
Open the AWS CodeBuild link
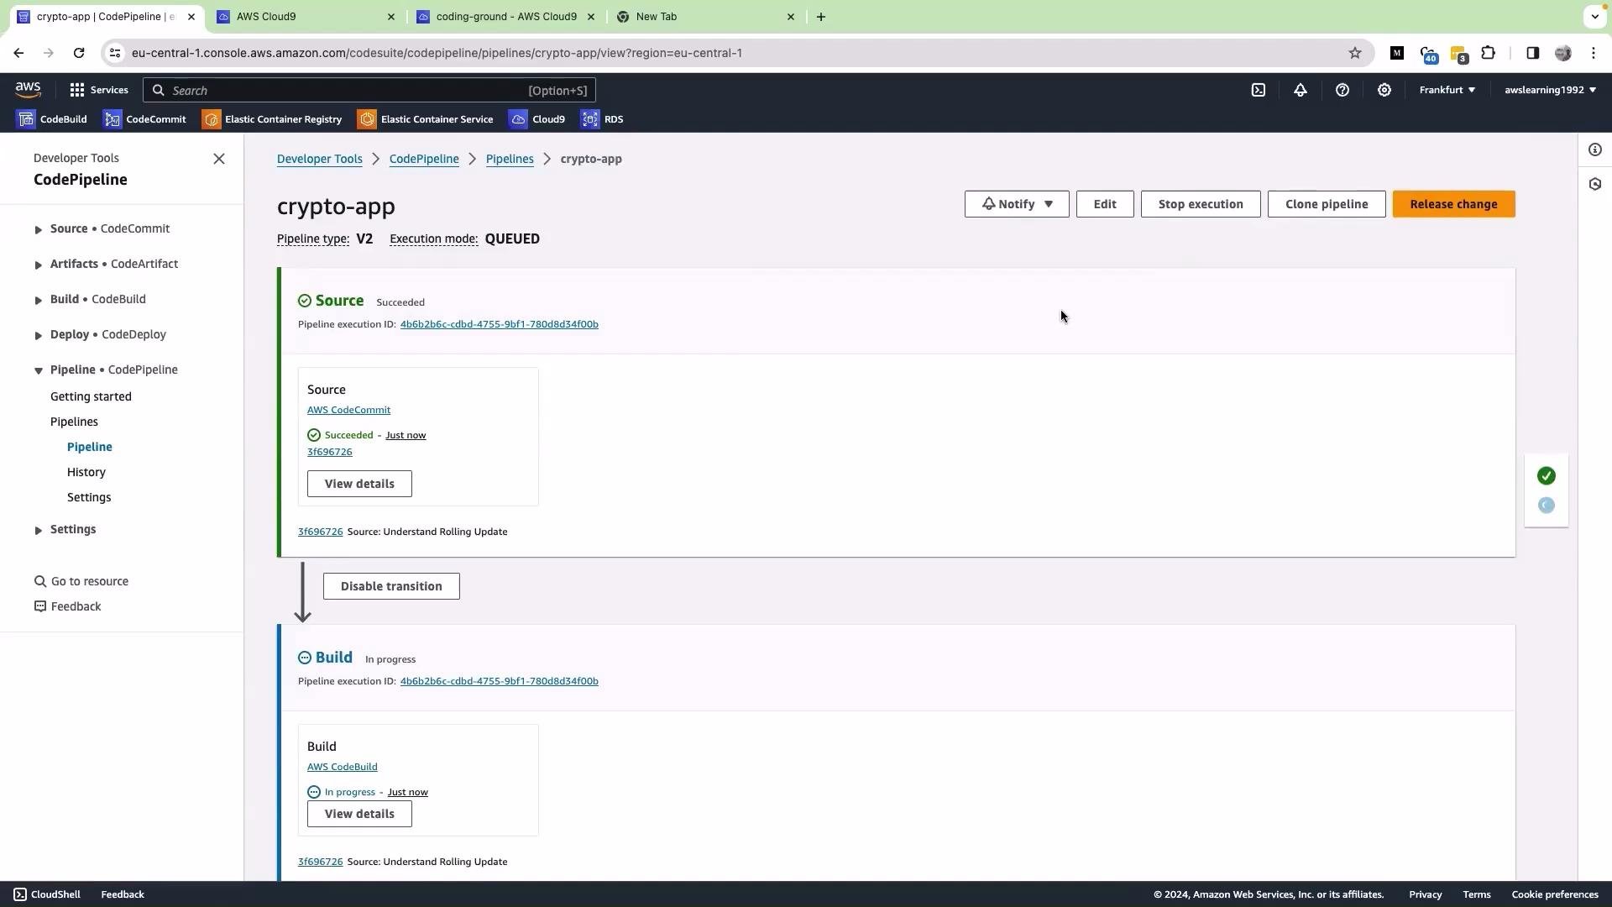click(x=342, y=767)
